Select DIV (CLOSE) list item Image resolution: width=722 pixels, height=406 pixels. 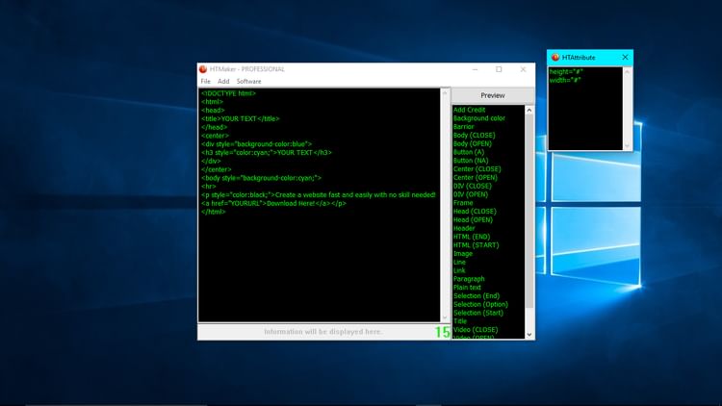[x=472, y=186]
